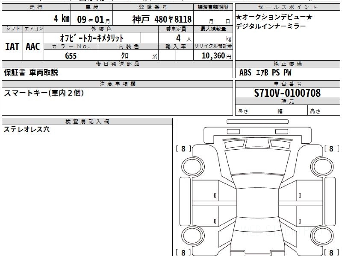Click the "リサイクル預託金" header
This screenshot has height=256, width=342.
click(213, 46)
